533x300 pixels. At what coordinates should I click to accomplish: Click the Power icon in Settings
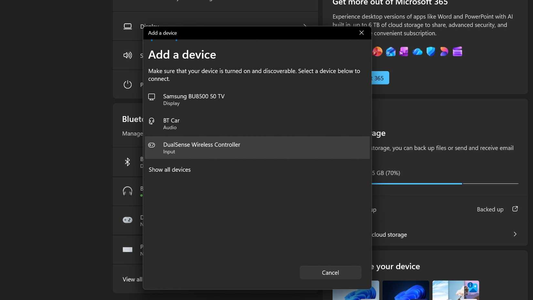point(128,84)
